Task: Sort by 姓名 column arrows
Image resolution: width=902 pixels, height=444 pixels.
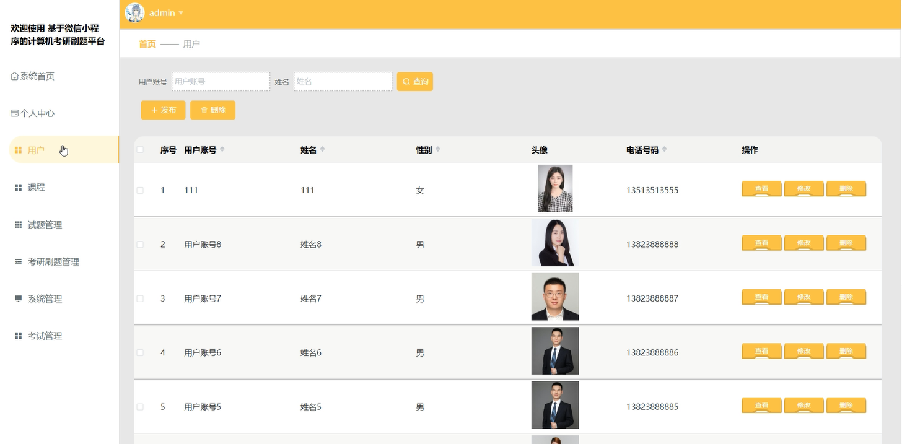Action: tap(322, 150)
